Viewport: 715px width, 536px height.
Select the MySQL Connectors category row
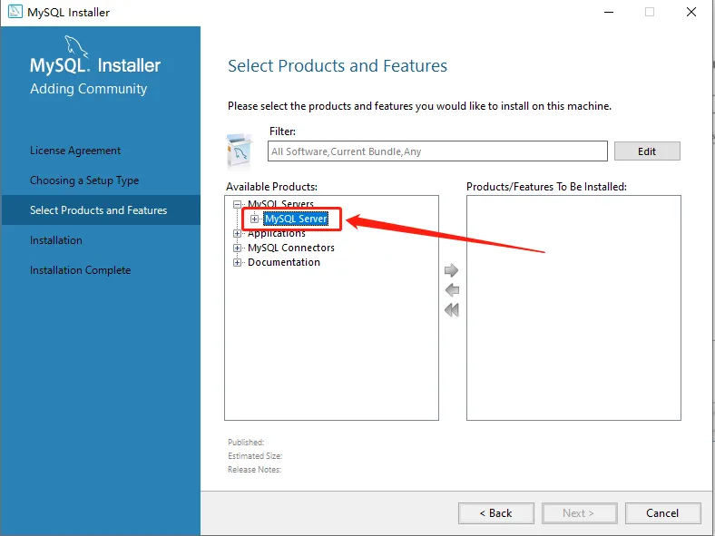291,248
